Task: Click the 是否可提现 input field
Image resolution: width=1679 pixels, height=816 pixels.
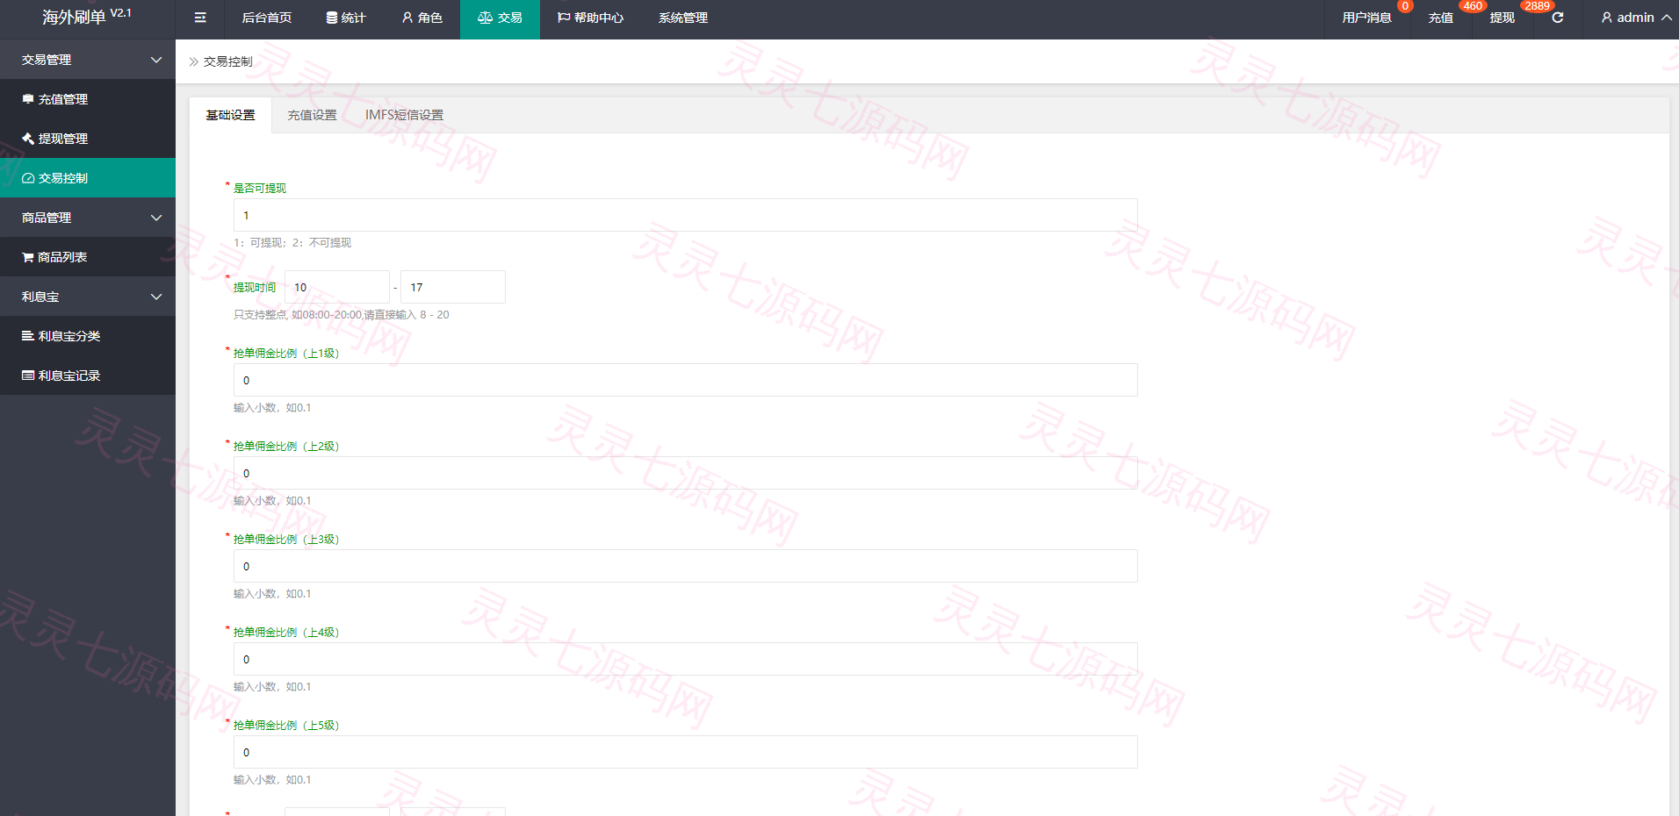Action: click(x=685, y=215)
